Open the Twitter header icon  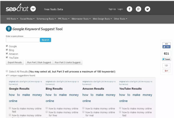147,9
